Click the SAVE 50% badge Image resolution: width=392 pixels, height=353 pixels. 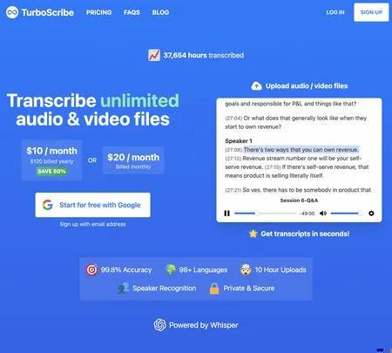point(51,172)
